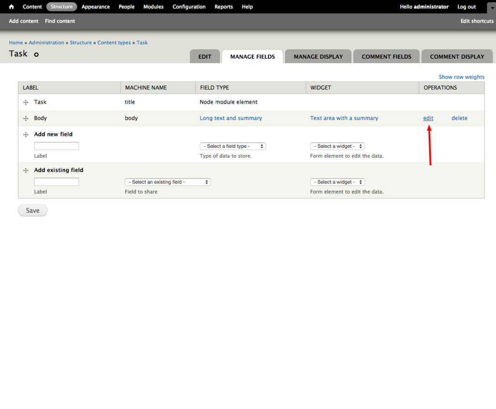Image resolution: width=496 pixels, height=409 pixels.
Task: Click the 'Task' label in table row
Action: pos(40,102)
